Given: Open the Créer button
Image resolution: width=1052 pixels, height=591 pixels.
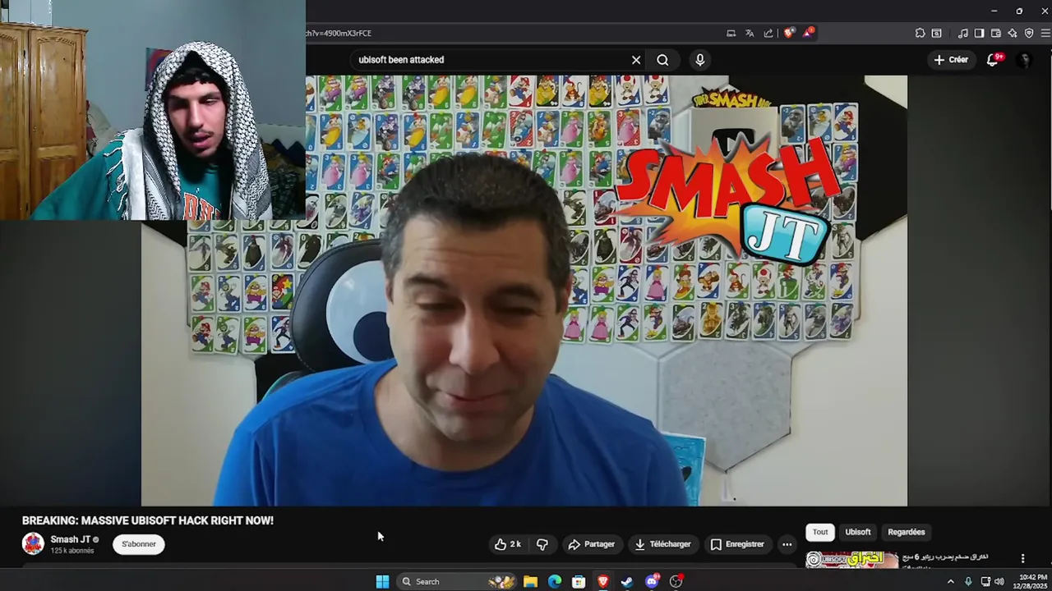Looking at the screenshot, I should click(x=951, y=60).
